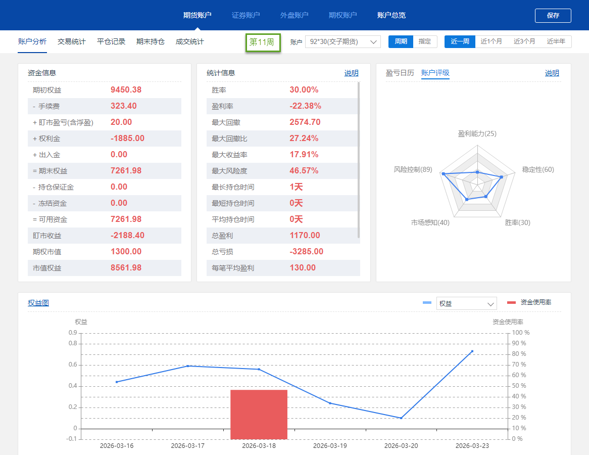The height and width of the screenshot is (455, 589).
Task: Choose the 近3个月 time range
Action: coord(524,41)
